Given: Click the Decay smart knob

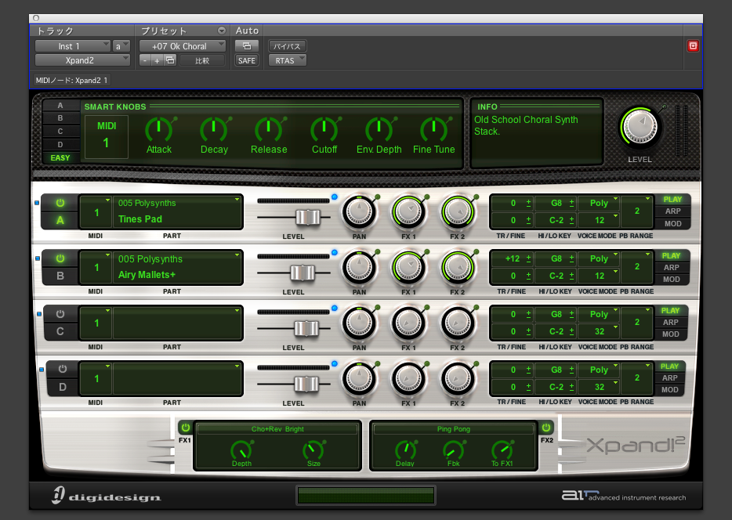Looking at the screenshot, I should (214, 130).
